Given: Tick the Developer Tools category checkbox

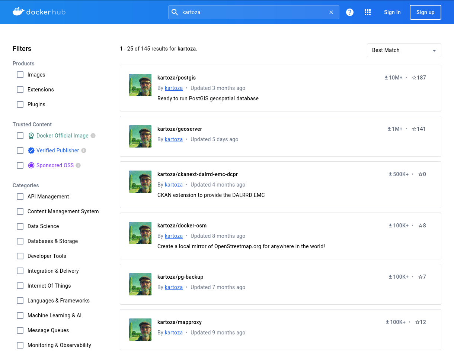Looking at the screenshot, I should click(20, 256).
